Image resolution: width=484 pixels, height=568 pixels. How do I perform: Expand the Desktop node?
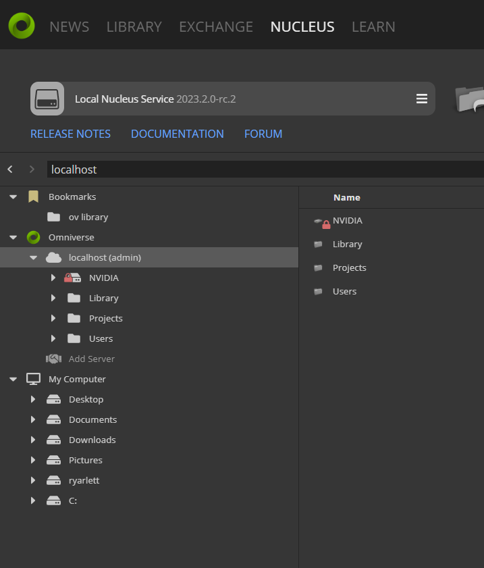point(33,400)
